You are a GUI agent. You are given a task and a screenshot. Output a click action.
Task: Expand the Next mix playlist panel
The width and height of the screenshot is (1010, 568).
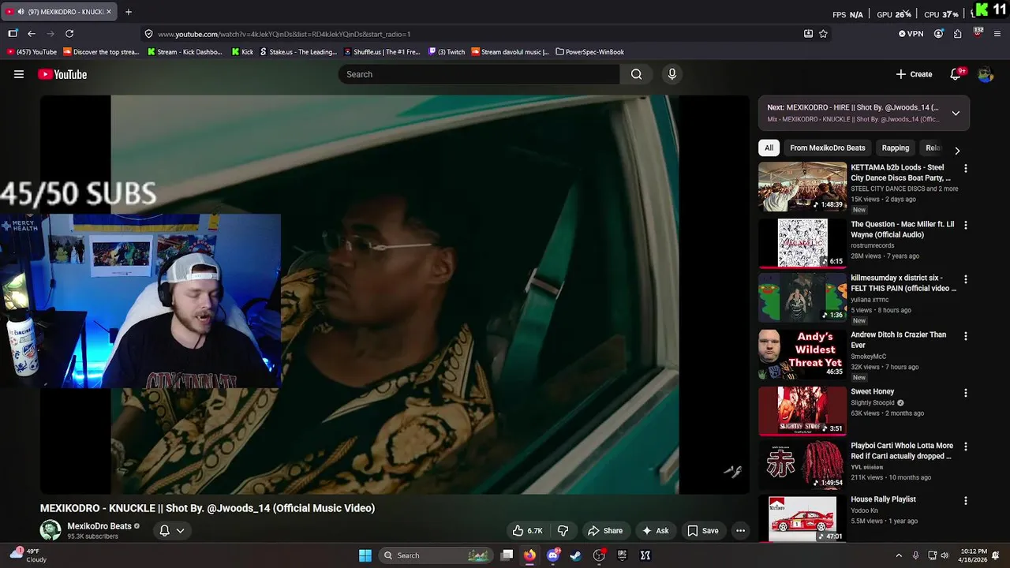tap(956, 113)
